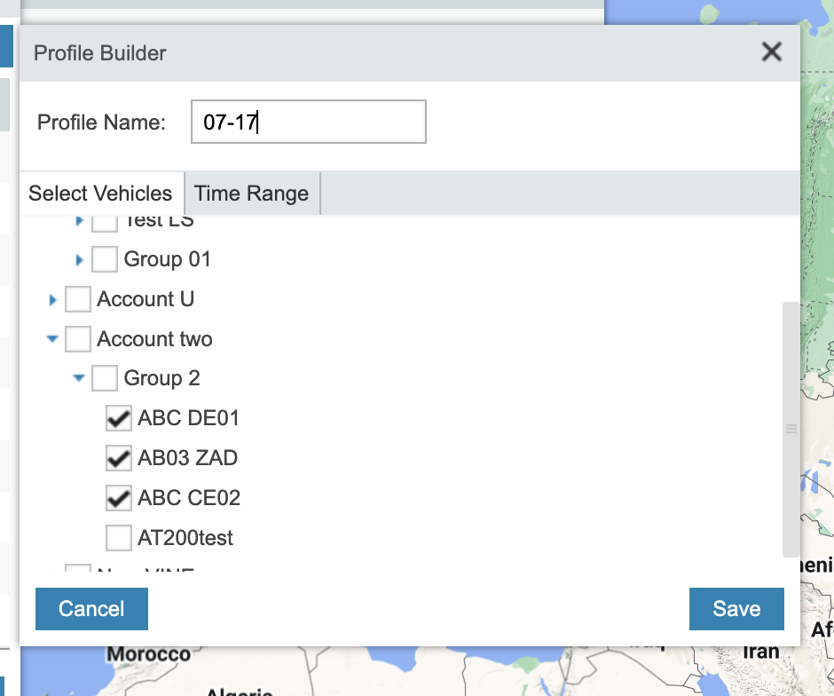Tick the Account U checkbox
Viewport: 834px width, 696px height.
coord(78,300)
